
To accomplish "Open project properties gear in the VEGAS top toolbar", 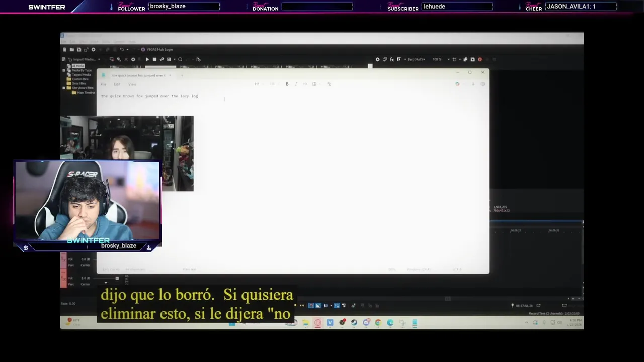I will (93, 50).
